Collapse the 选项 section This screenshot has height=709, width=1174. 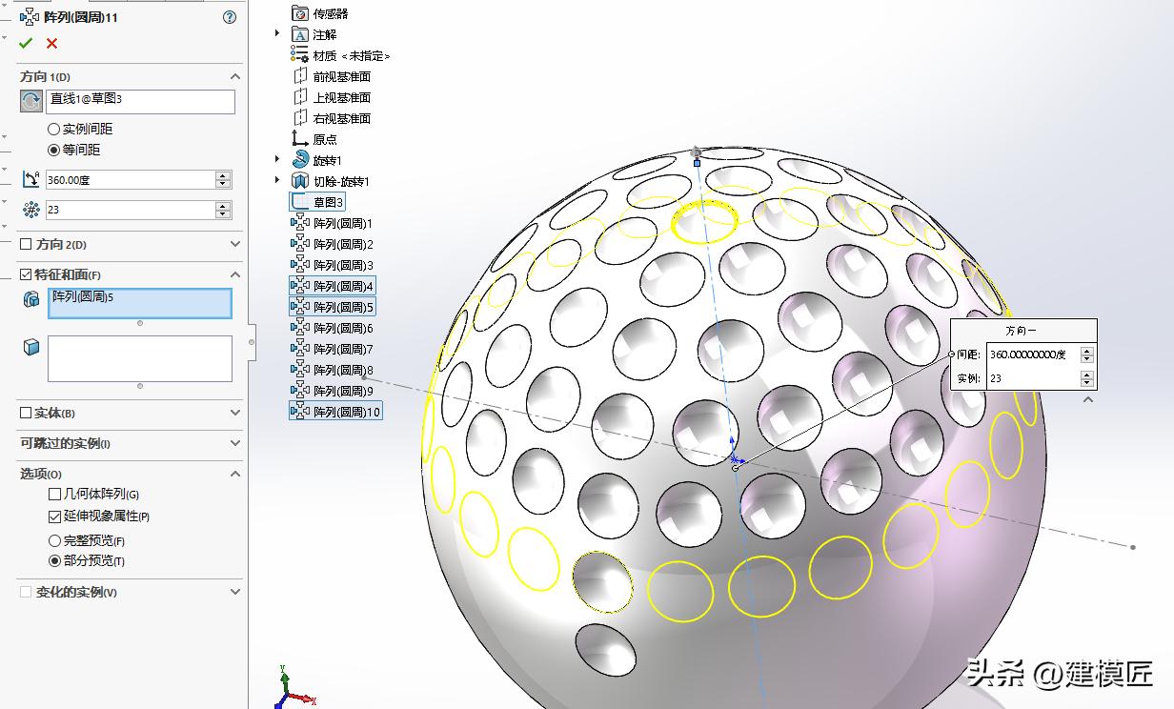coord(234,473)
